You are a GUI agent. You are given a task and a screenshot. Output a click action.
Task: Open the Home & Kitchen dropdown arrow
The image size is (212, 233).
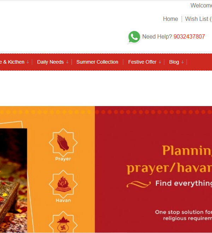coord(28,62)
